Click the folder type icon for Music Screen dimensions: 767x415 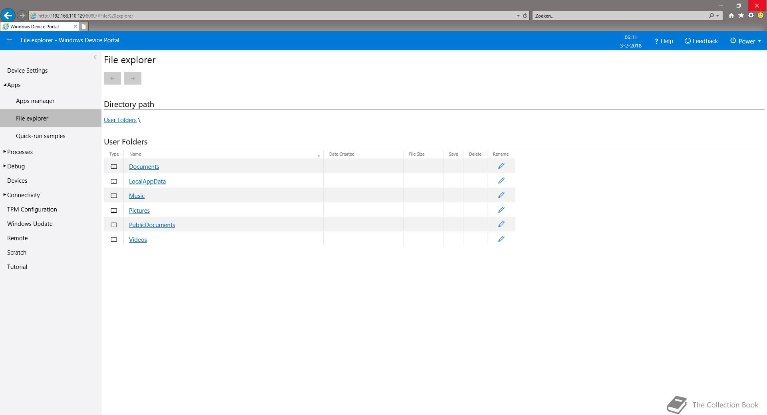tap(114, 196)
